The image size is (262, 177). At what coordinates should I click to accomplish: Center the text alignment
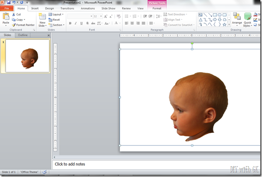click(x=132, y=23)
